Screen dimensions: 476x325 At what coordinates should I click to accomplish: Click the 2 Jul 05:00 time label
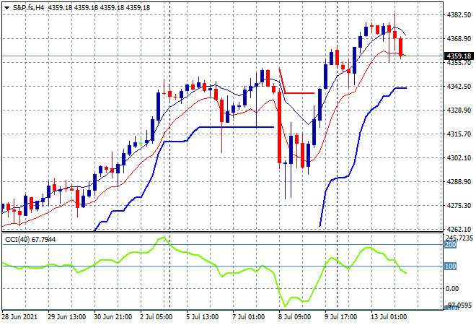[156, 317]
